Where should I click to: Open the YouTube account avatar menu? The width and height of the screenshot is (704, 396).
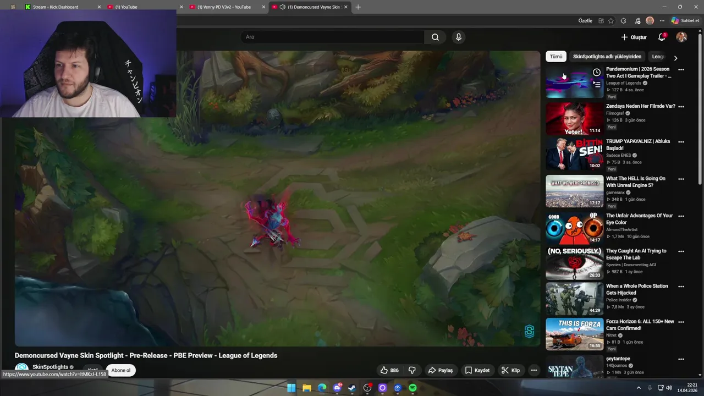(681, 37)
